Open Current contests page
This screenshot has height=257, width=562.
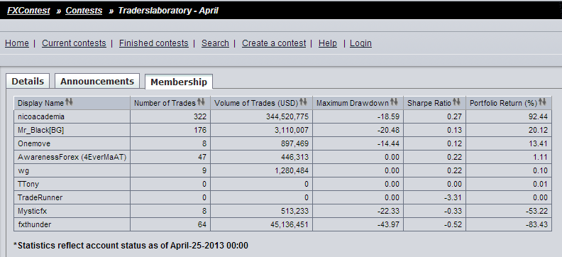click(x=74, y=43)
